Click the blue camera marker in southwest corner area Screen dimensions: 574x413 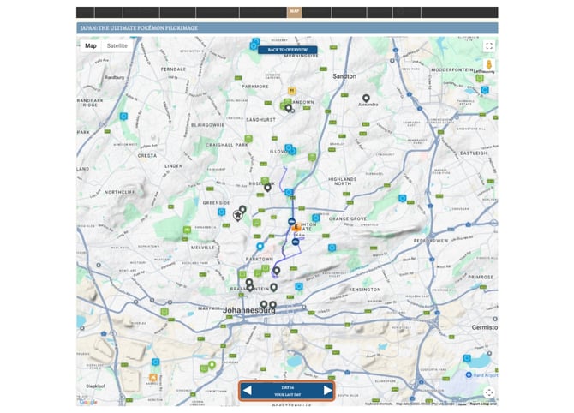coord(156,362)
